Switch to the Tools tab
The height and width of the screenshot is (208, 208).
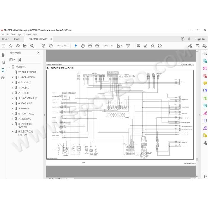(16, 39)
